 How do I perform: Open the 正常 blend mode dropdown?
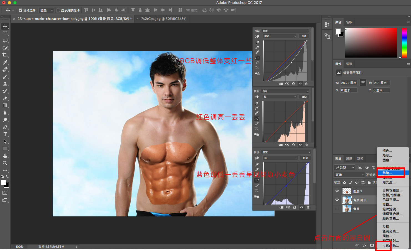click(349, 175)
